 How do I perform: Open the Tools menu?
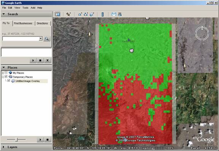tap(25, 8)
